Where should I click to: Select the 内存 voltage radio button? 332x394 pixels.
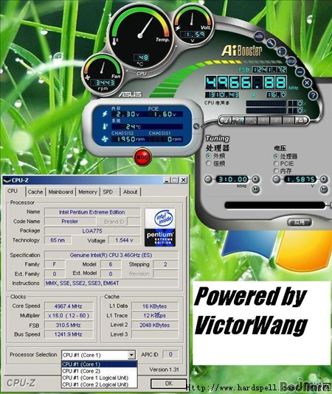[276, 171]
